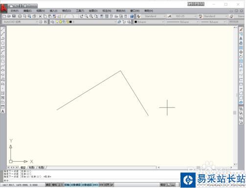Click the Erase tool in the Modify toolbar
Screen dimensions: 246x188
241,29
